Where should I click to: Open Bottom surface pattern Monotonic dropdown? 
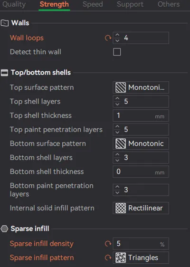point(141,143)
